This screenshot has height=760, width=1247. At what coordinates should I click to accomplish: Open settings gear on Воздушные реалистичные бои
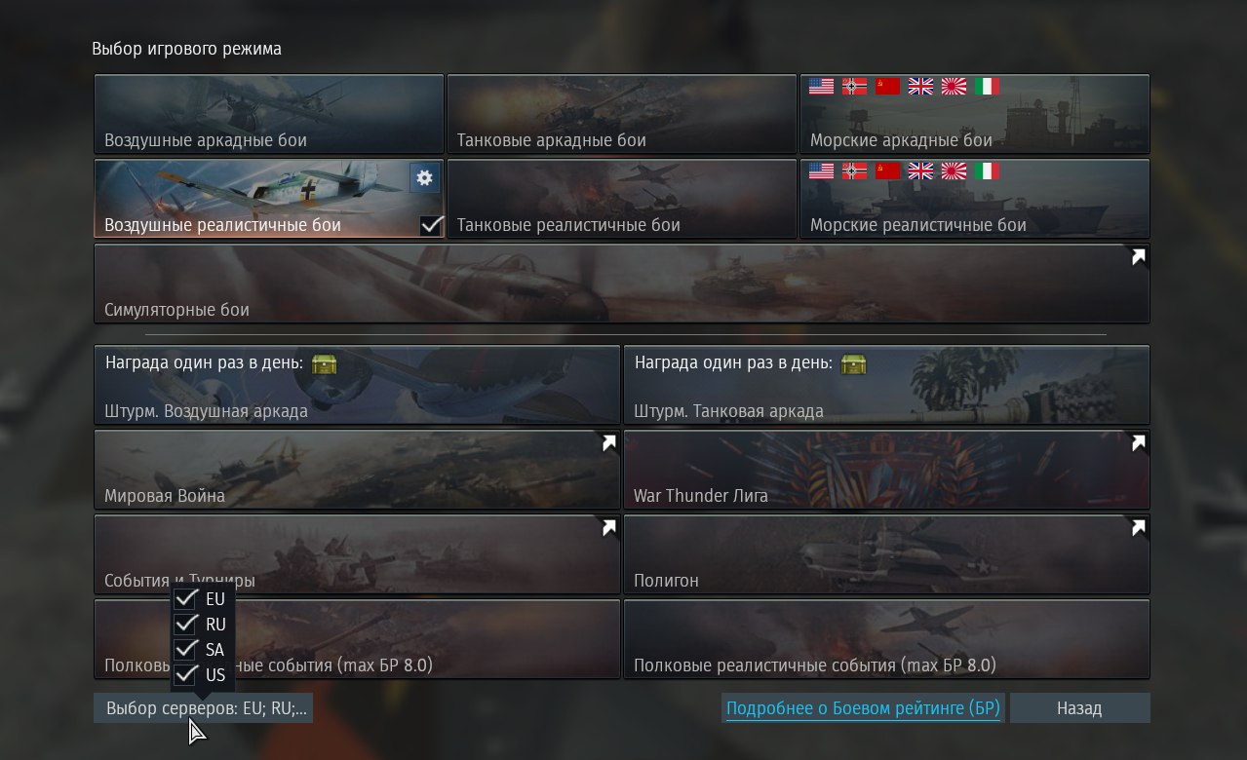(x=424, y=177)
